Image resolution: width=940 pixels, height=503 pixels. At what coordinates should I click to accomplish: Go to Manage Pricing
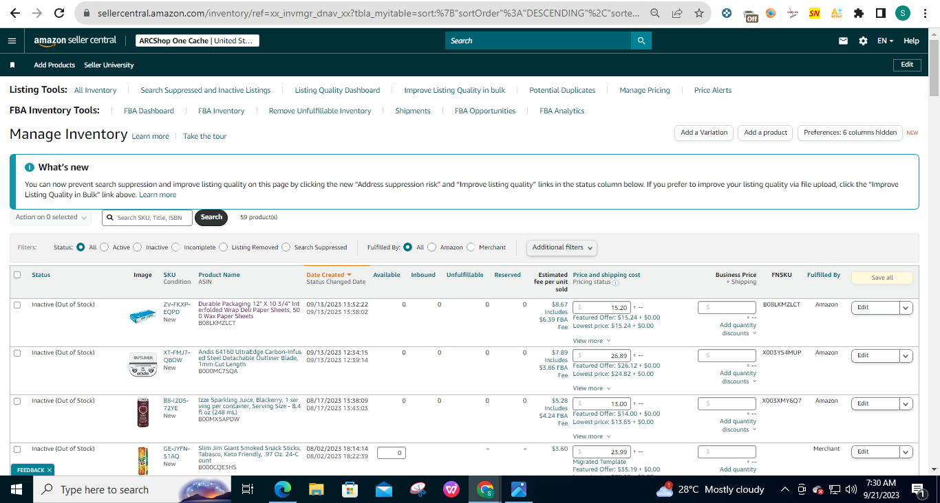pyautogui.click(x=645, y=90)
